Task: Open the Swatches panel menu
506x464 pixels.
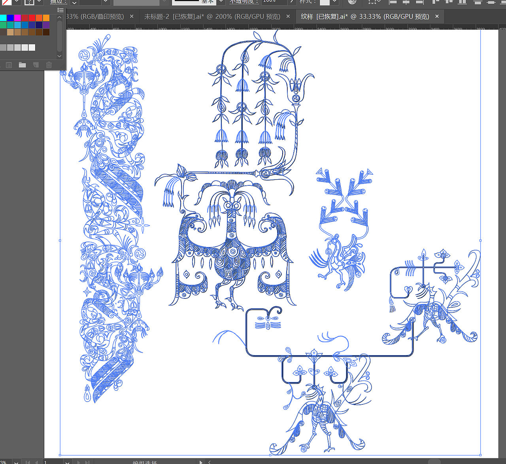Action: pos(60,10)
